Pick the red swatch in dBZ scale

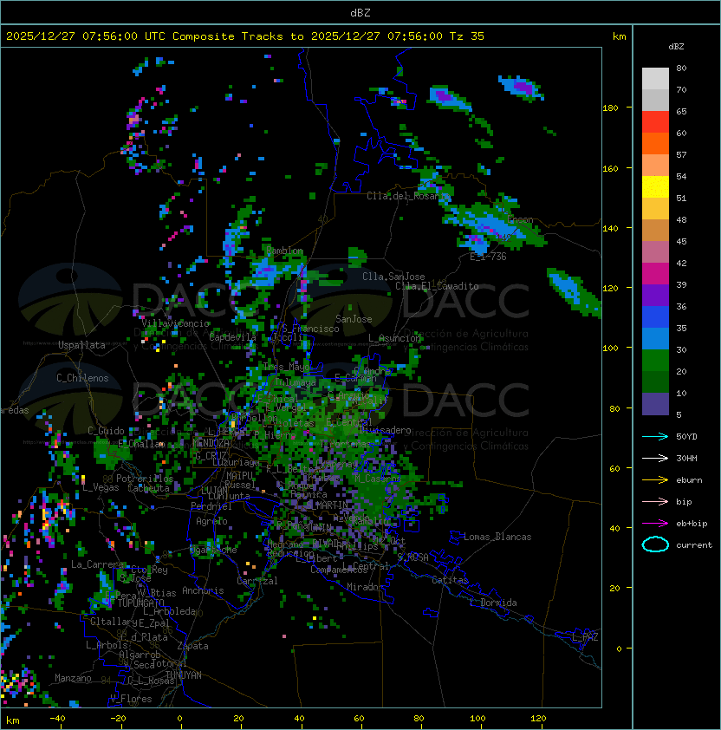[655, 122]
